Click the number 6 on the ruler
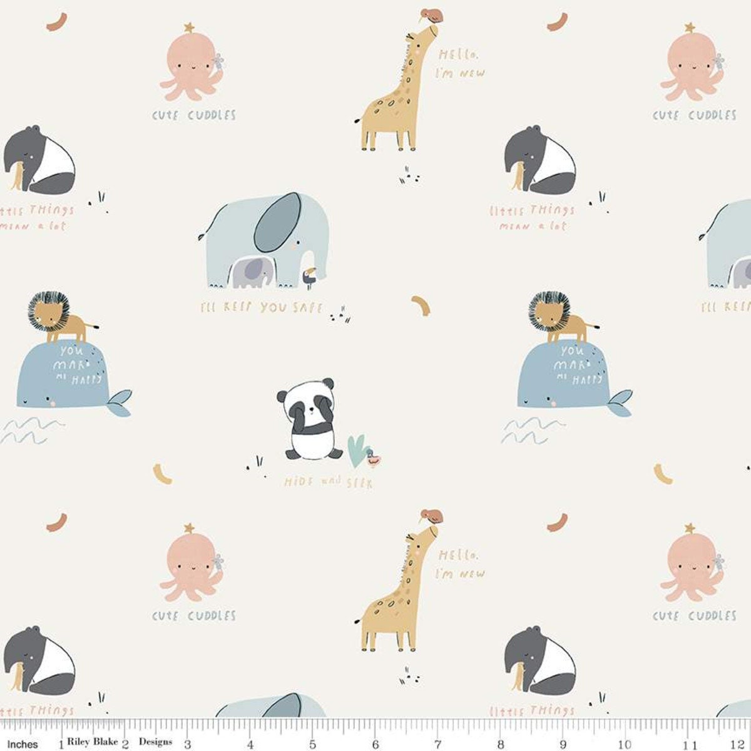The image size is (751, 751). point(374,743)
